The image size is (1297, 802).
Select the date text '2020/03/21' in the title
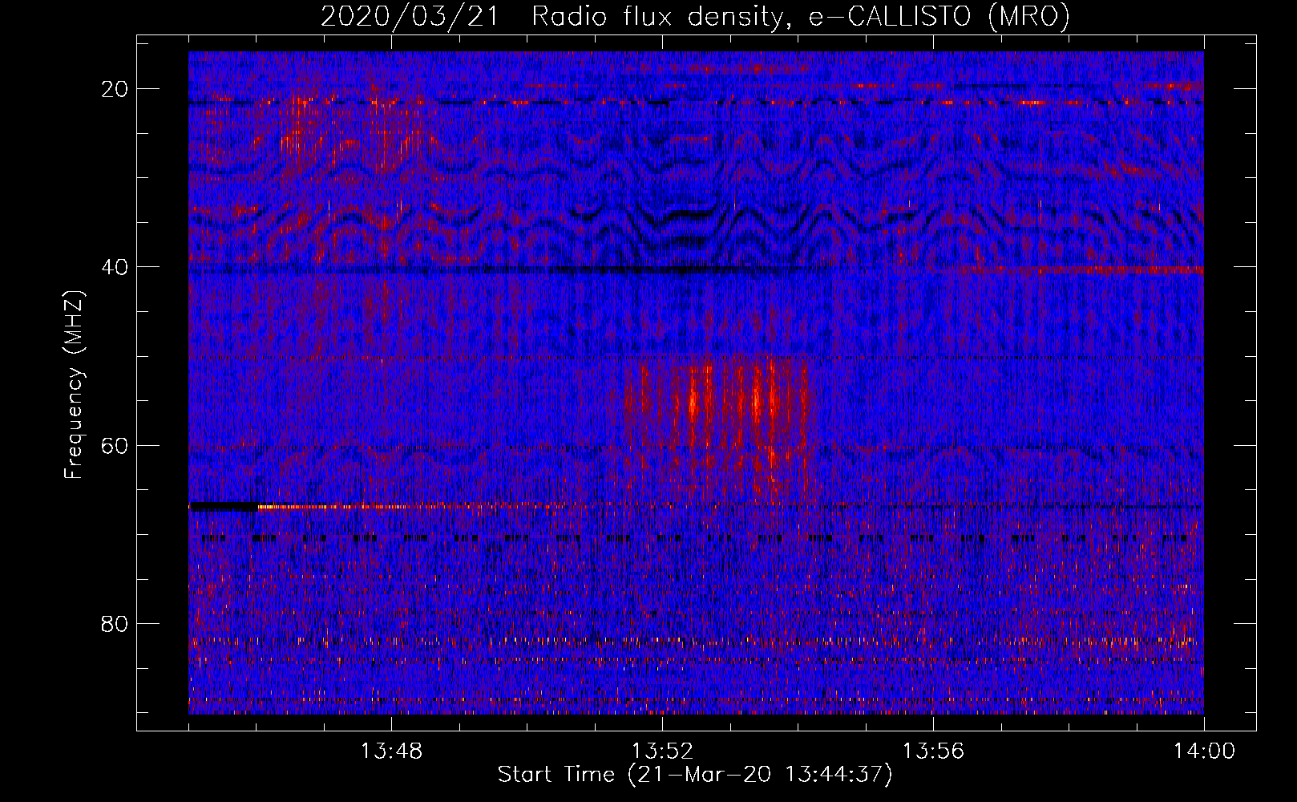click(x=410, y=16)
